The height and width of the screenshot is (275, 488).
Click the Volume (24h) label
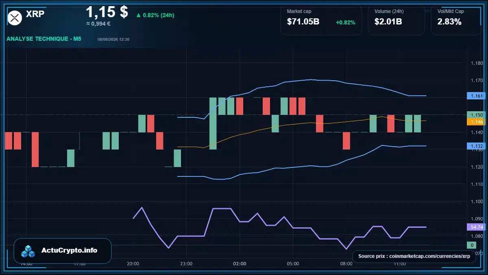pos(388,11)
